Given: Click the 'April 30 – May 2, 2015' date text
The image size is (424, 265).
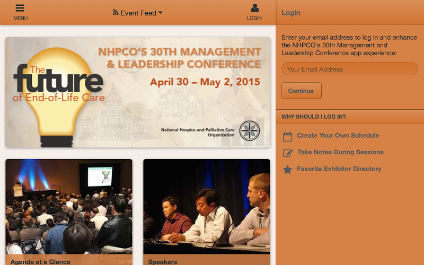Looking at the screenshot, I should [x=205, y=82].
